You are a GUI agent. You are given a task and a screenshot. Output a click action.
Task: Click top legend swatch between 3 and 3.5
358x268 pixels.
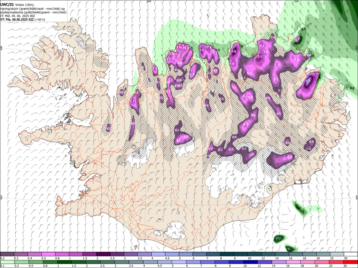point(131,254)
